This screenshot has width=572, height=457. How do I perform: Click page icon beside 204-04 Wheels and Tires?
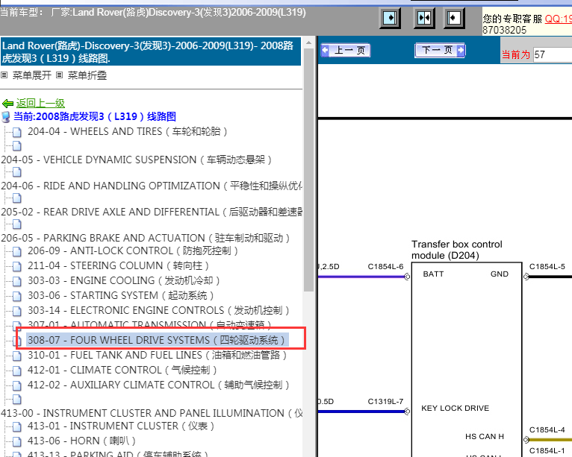pyautogui.click(x=16, y=132)
